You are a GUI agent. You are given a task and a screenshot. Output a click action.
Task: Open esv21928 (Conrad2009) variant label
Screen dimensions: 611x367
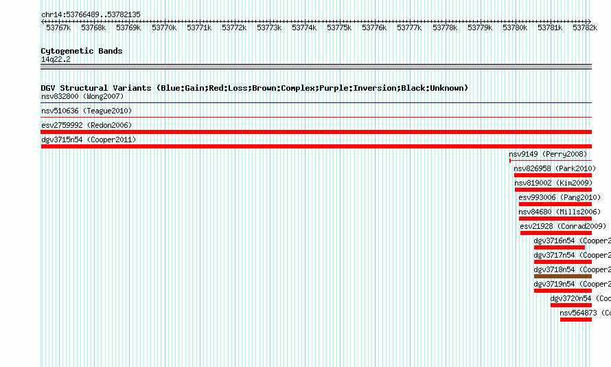pyautogui.click(x=563, y=226)
